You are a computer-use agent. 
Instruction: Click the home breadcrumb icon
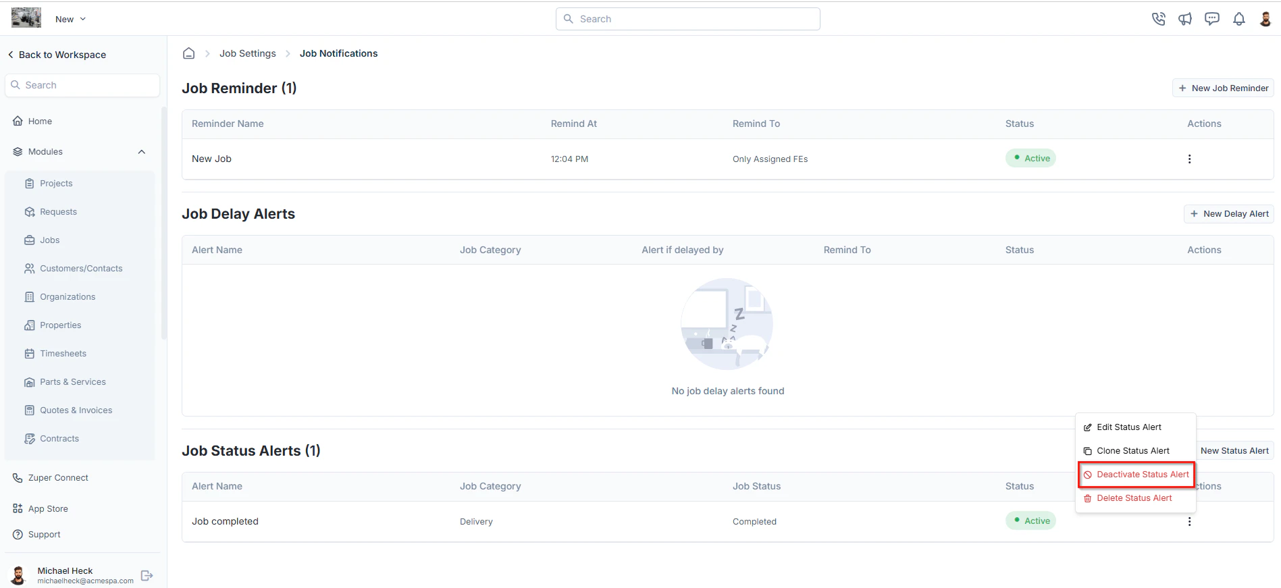189,53
